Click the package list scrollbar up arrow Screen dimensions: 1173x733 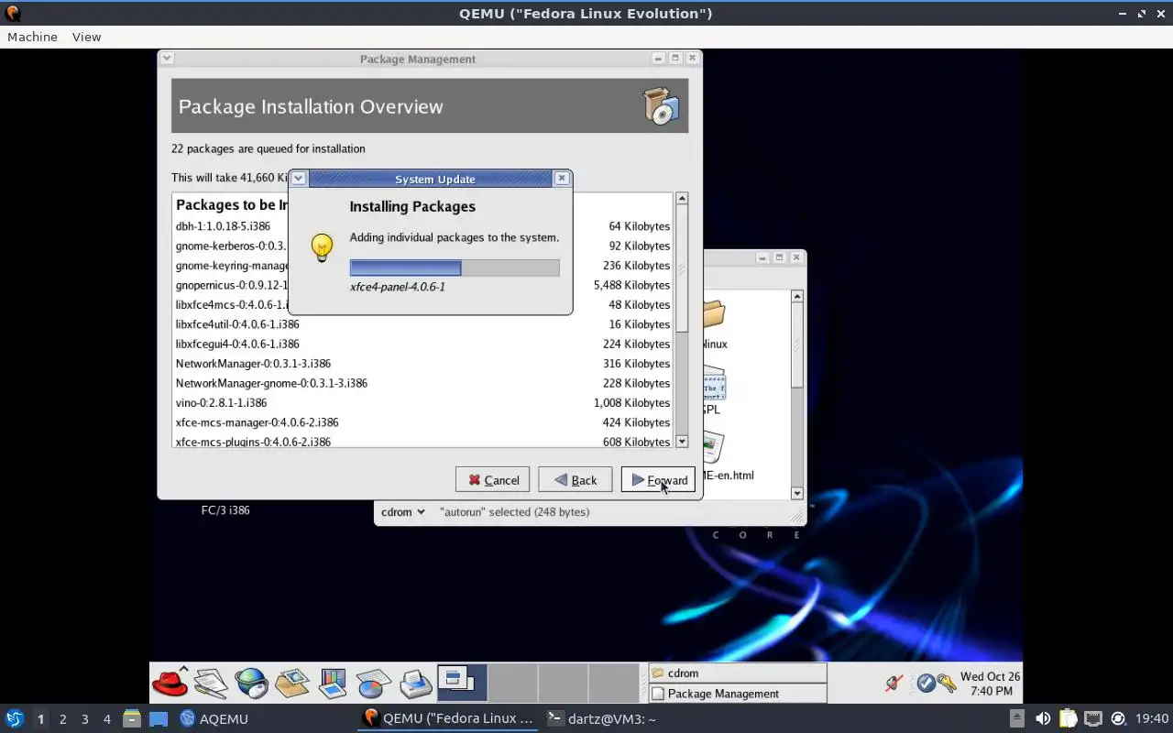[x=682, y=199]
